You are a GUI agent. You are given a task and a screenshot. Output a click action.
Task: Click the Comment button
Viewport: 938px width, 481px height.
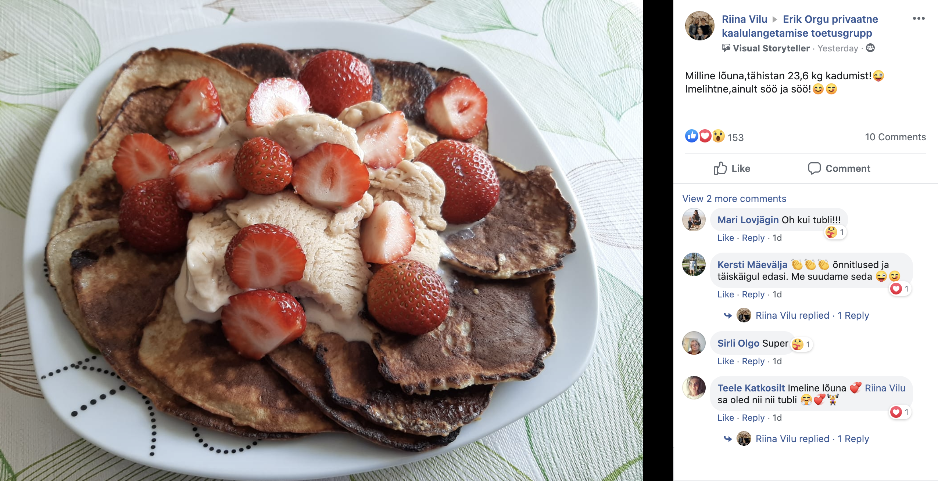click(839, 169)
